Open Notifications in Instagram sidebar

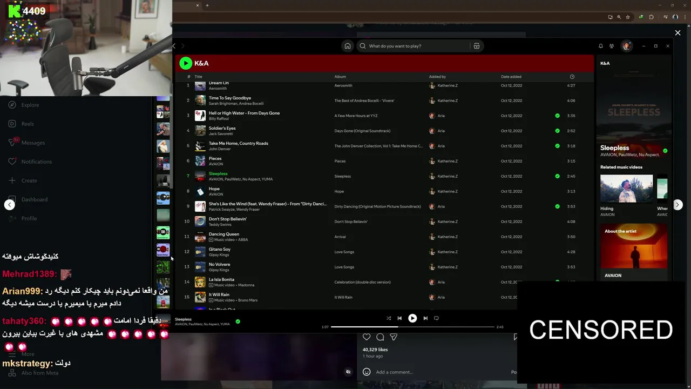[x=30, y=162]
